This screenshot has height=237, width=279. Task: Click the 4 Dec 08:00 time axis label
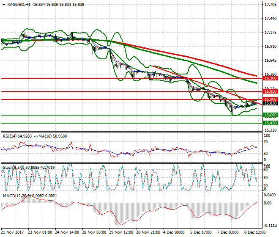click(174, 232)
